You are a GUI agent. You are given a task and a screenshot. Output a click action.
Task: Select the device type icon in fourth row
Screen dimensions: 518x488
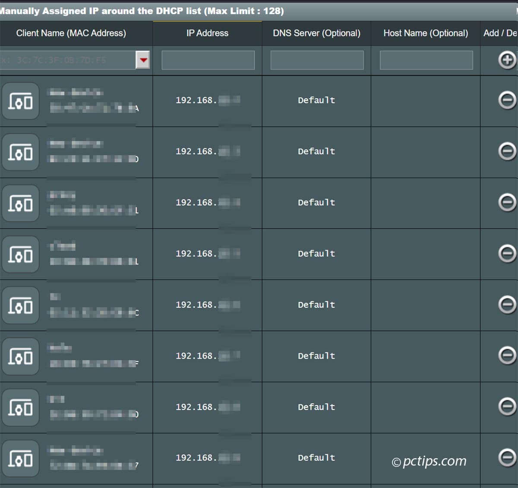pos(21,255)
